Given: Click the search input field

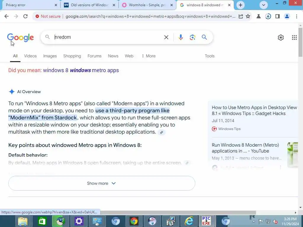Looking at the screenshot, I should coord(108,37).
